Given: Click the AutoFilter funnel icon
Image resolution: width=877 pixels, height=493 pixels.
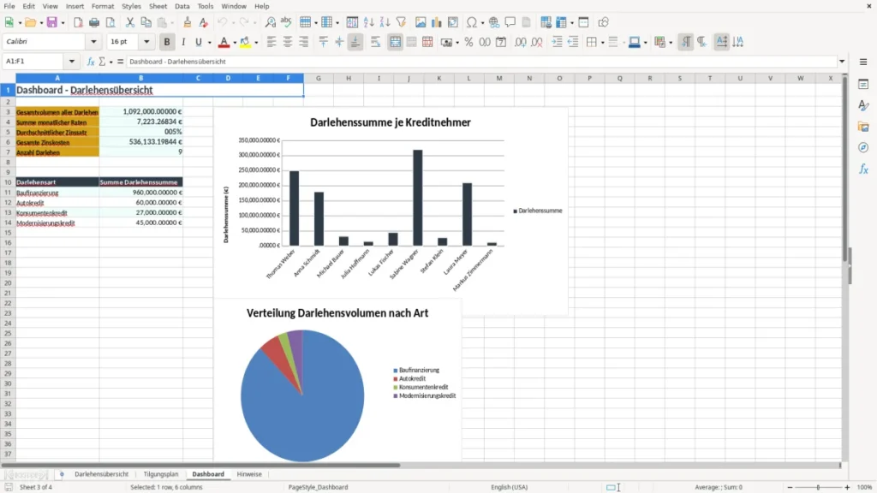Looking at the screenshot, I should tap(401, 22).
